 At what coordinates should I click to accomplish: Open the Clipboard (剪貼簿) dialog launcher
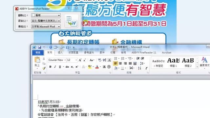click(45, 73)
